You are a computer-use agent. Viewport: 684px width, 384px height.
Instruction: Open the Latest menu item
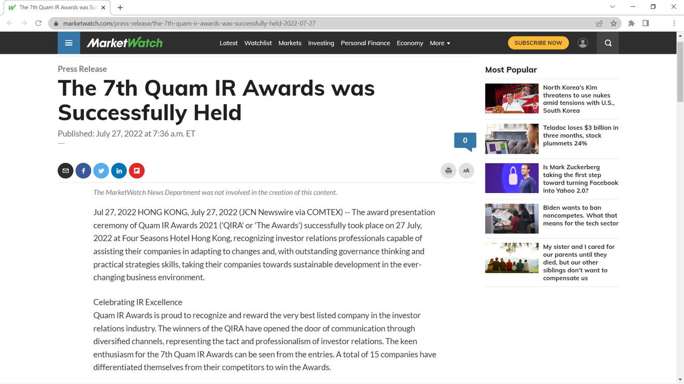coord(229,43)
